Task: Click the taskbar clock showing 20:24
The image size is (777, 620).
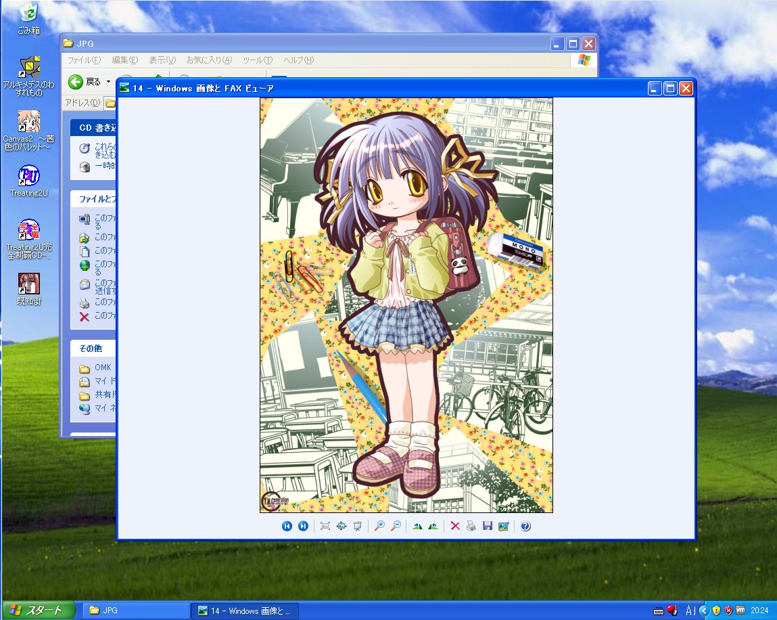Action: click(x=759, y=611)
